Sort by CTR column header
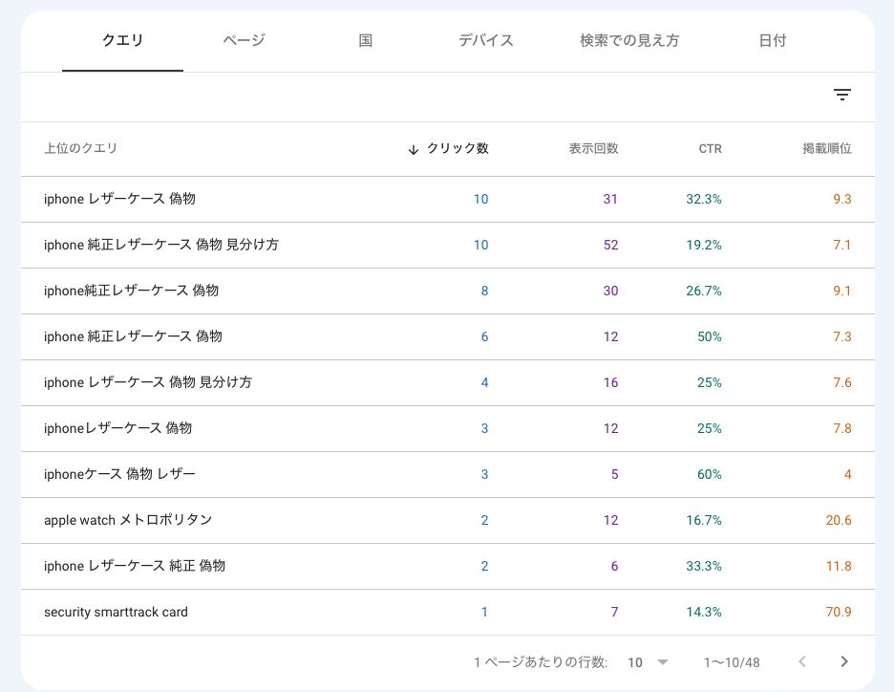 coord(710,148)
